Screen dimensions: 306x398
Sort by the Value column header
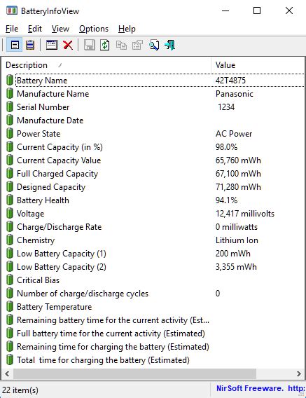[258, 65]
